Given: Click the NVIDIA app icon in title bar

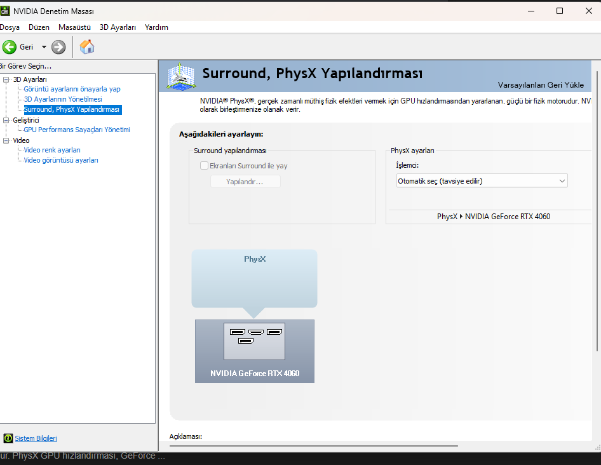Looking at the screenshot, I should tap(5, 11).
